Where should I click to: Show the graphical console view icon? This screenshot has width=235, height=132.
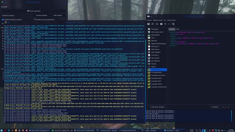(148, 24)
